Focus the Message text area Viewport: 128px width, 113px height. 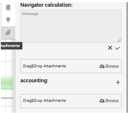71,26
